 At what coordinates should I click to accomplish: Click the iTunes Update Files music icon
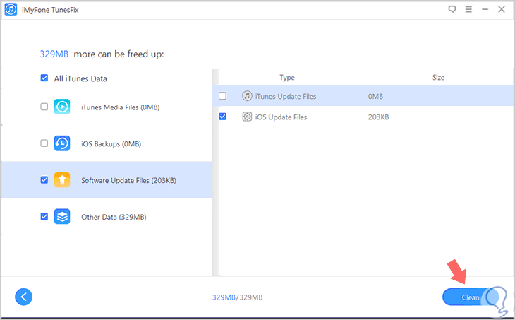247,95
